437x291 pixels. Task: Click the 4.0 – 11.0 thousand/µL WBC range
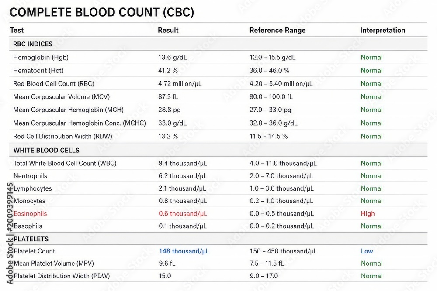(283, 163)
